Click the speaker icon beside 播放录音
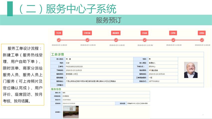 click(x=150, y=70)
